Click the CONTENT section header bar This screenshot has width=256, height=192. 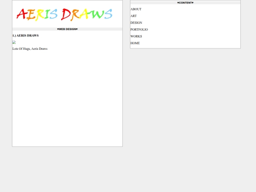185,3
